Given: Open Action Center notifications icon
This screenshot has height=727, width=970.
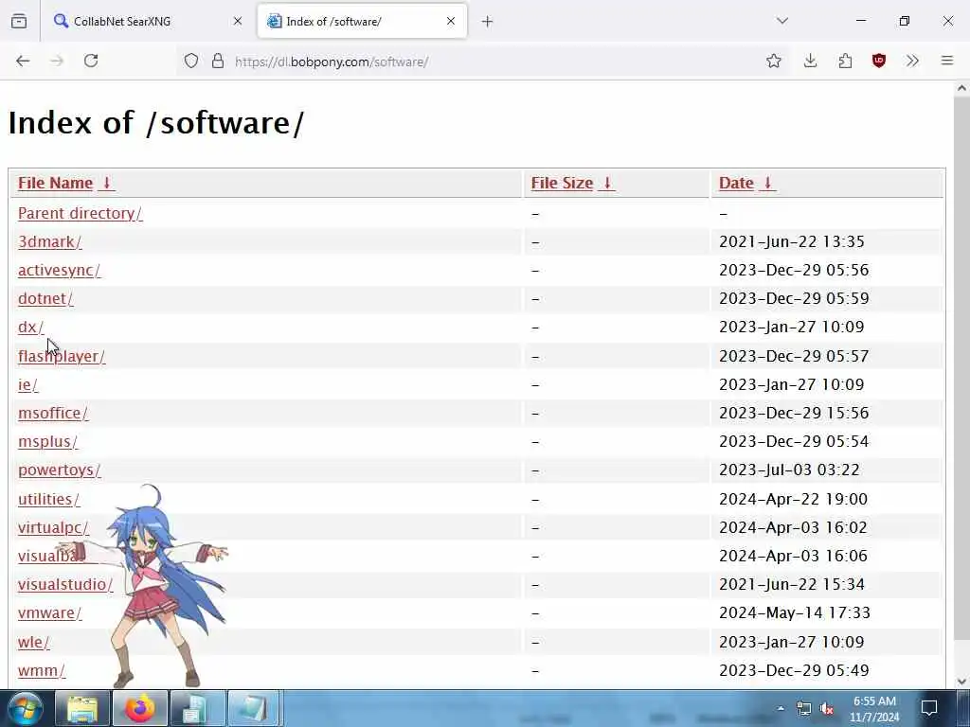Looking at the screenshot, I should 929,708.
